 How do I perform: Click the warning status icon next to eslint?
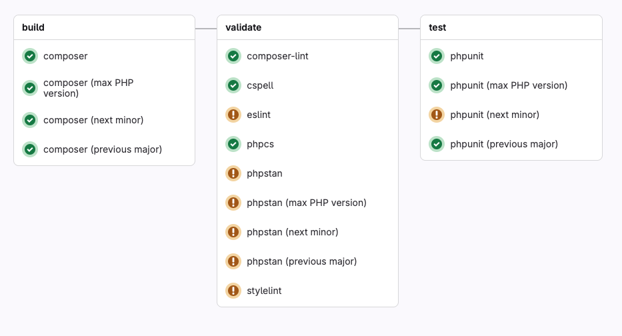(233, 115)
